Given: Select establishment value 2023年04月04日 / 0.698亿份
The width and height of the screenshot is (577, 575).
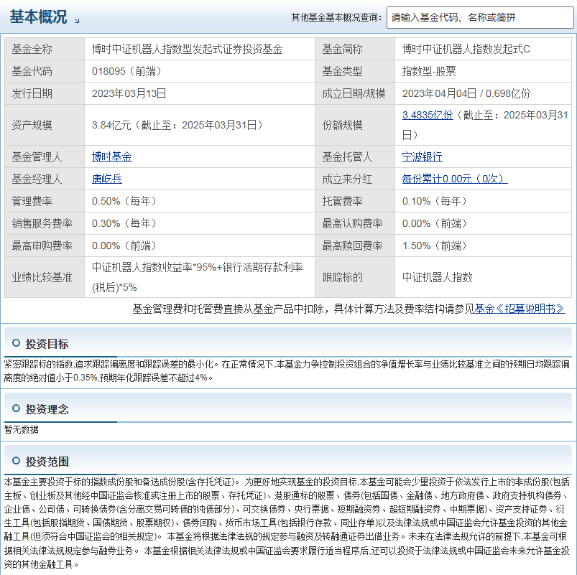Looking at the screenshot, I should [x=466, y=93].
